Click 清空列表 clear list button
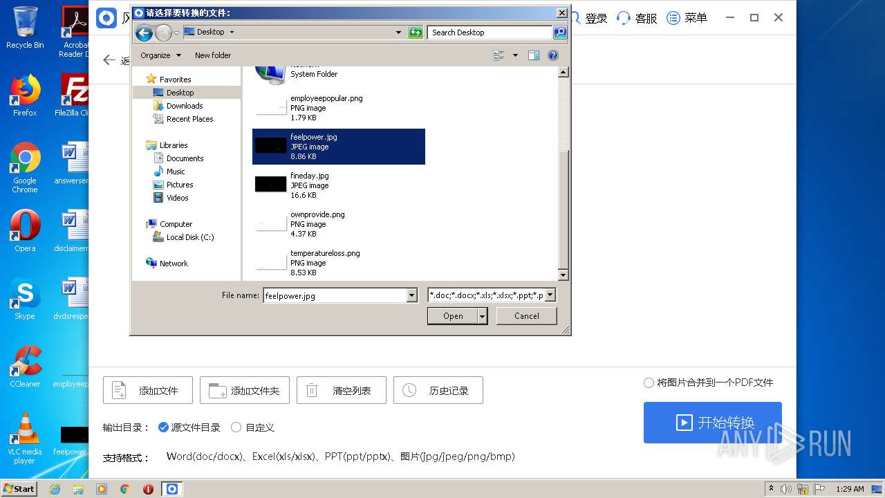The width and height of the screenshot is (885, 498). coord(342,390)
